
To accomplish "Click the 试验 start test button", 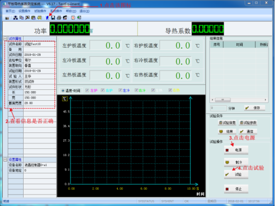I will (236, 174).
